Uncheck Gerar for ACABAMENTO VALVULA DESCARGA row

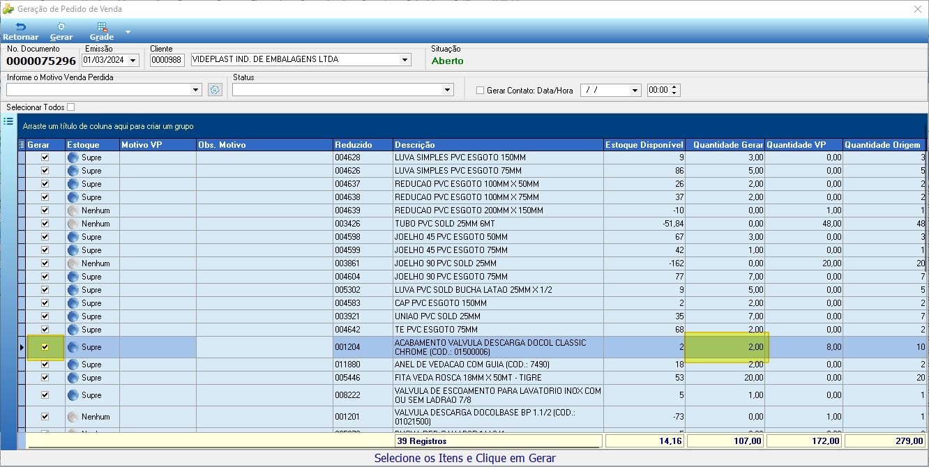(45, 347)
